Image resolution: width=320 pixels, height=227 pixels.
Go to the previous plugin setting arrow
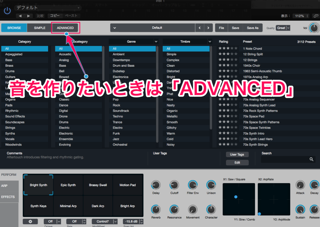[x=20, y=16]
